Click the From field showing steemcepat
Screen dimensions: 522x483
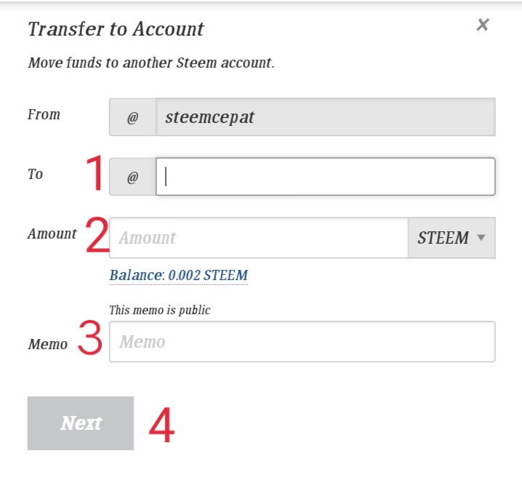pos(325,117)
